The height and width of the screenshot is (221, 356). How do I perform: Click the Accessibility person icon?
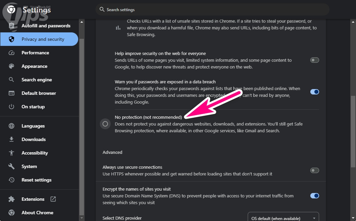tap(12, 153)
